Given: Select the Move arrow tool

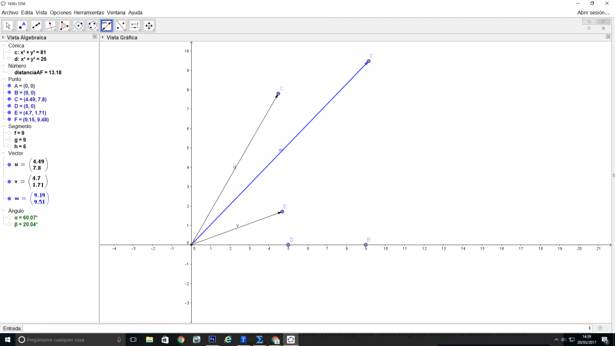Looking at the screenshot, I should coord(9,25).
